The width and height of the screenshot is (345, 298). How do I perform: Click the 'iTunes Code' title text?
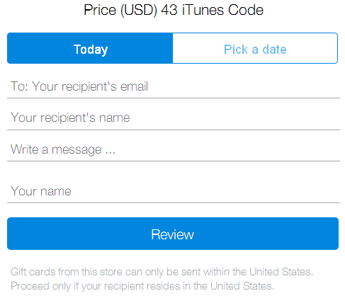pos(222,10)
